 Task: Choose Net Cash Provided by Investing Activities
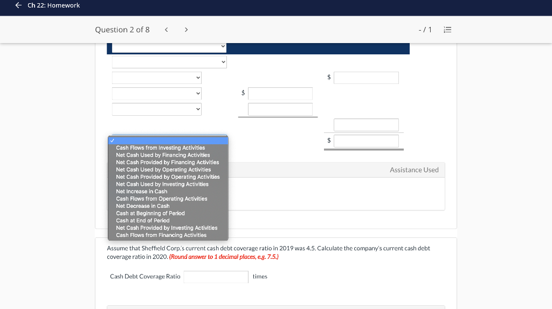pyautogui.click(x=167, y=228)
